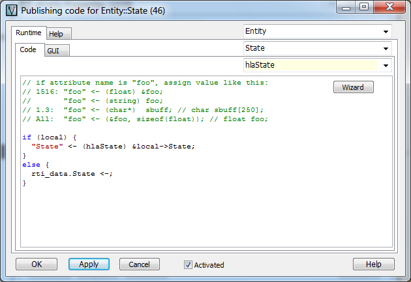This screenshot has width=411, height=282.
Task: Launch the Wizard button
Action: click(x=353, y=87)
